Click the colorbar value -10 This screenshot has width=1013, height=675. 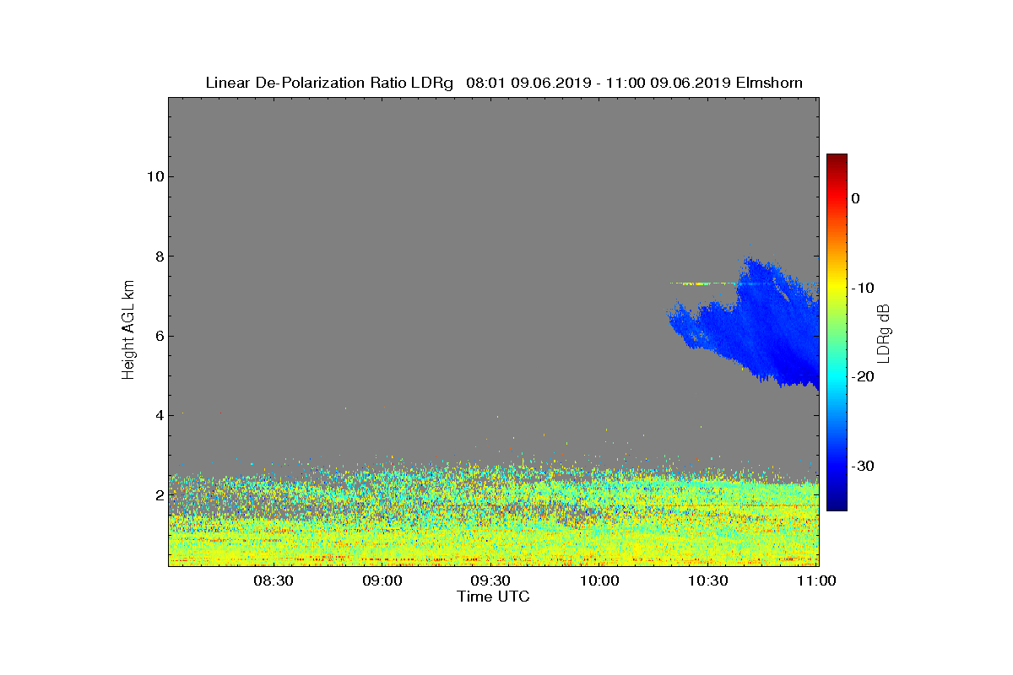click(864, 288)
